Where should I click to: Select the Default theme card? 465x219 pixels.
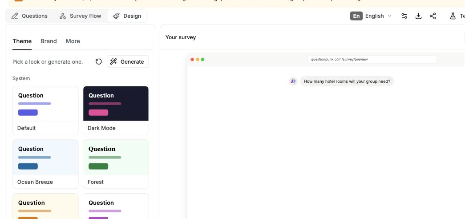pyautogui.click(x=45, y=110)
